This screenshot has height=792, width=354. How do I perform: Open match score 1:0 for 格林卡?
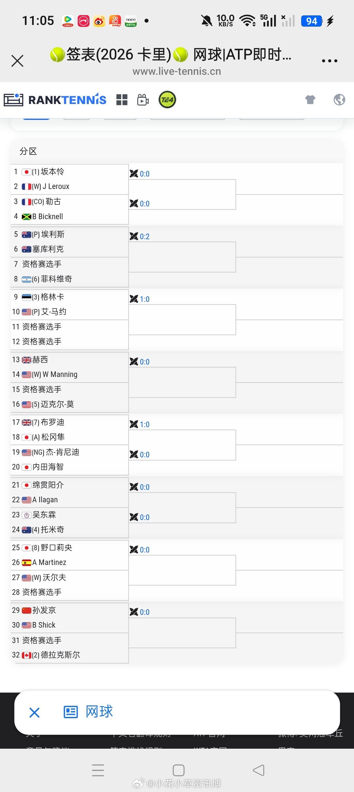coord(145,299)
